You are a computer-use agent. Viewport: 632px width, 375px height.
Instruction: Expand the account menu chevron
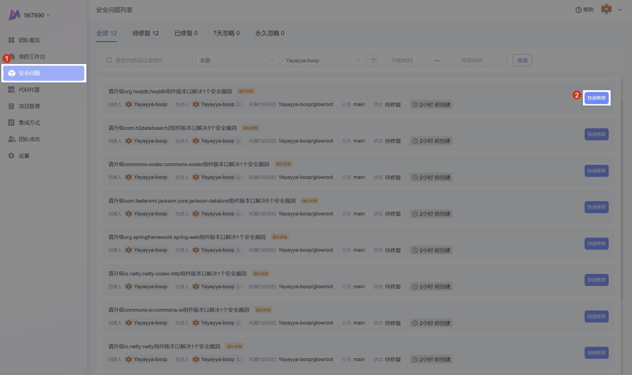(x=620, y=9)
